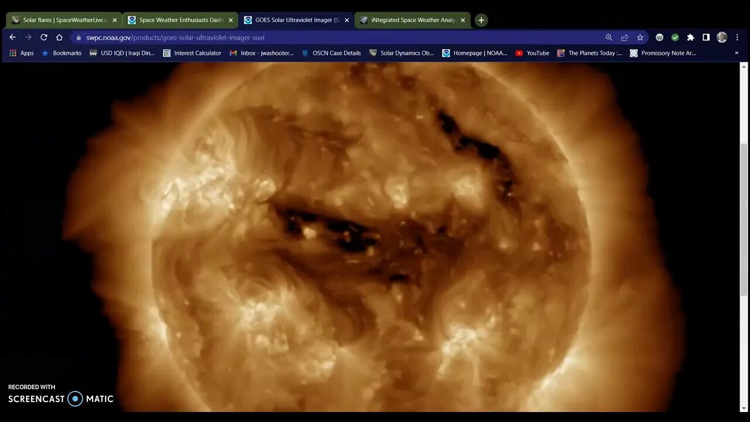Bookmark this page with the star icon

coord(640,37)
